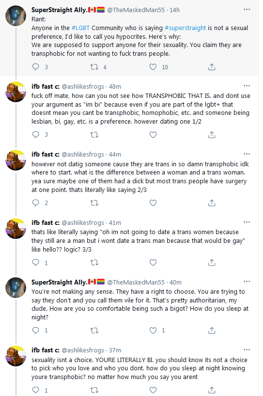Retweet the Rant tweet with 4 retweets
The width and height of the screenshot is (263, 396).
coord(94,67)
